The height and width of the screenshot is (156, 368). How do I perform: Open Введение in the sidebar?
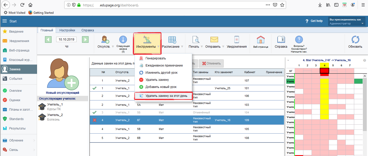pyautogui.click(x=18, y=31)
